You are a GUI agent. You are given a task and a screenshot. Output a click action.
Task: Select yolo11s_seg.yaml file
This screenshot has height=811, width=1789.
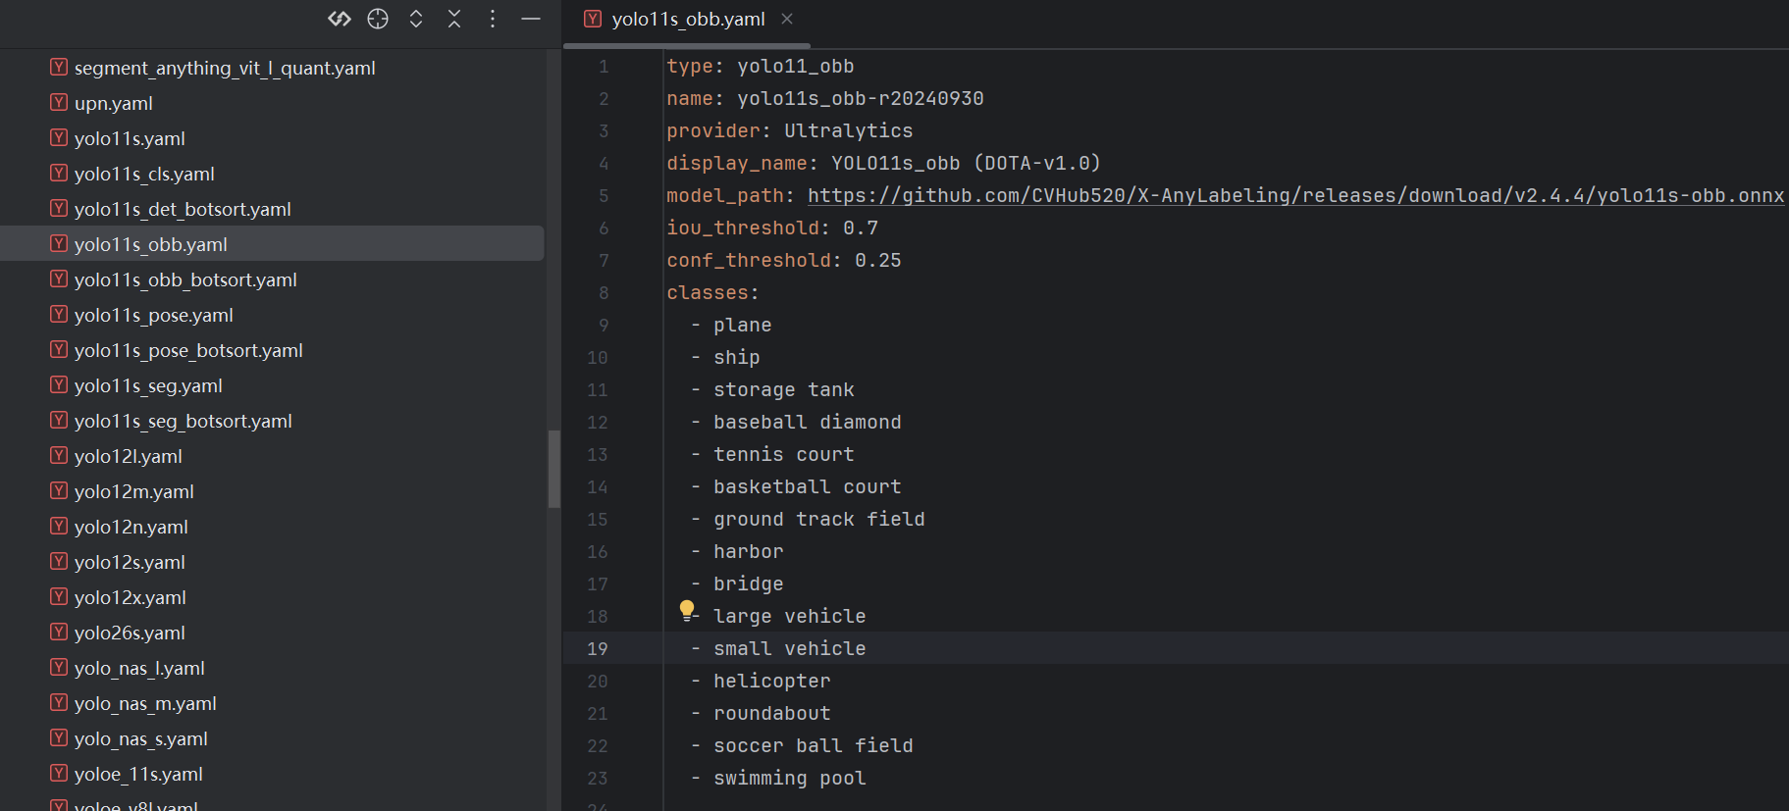pos(148,385)
